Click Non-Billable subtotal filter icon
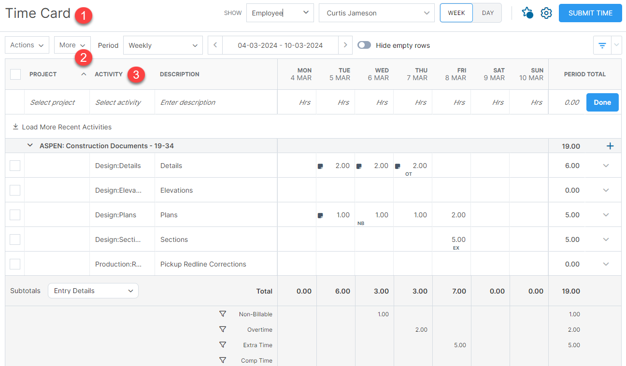Screen dimensions: 626x366 (223, 314)
